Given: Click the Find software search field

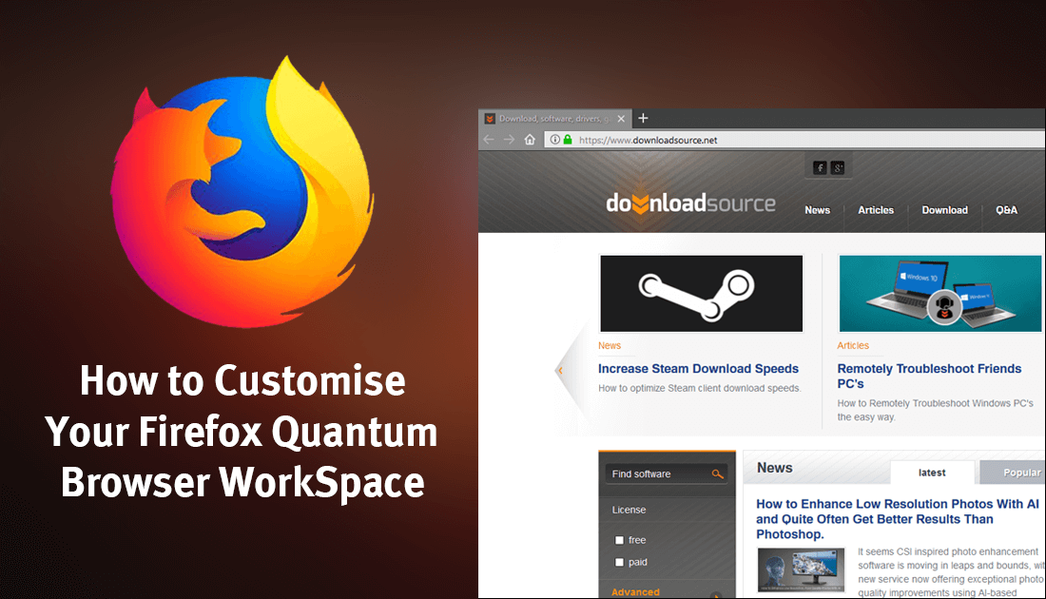Looking at the screenshot, I should tap(658, 474).
